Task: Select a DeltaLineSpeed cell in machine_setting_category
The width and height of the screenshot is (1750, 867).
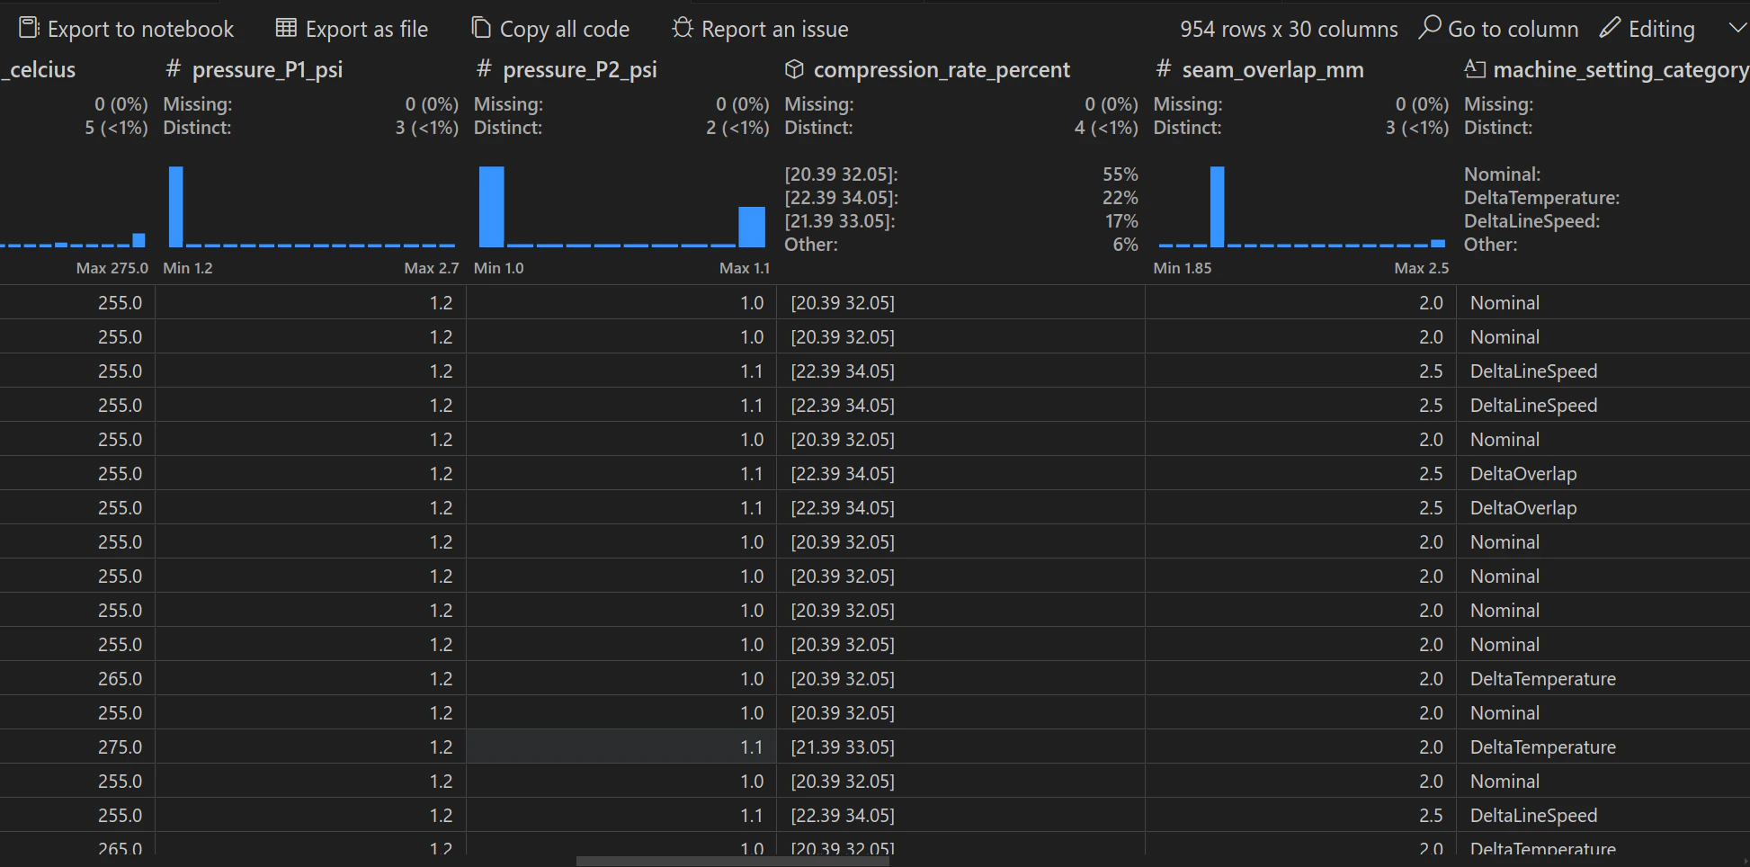Action: [x=1532, y=371]
